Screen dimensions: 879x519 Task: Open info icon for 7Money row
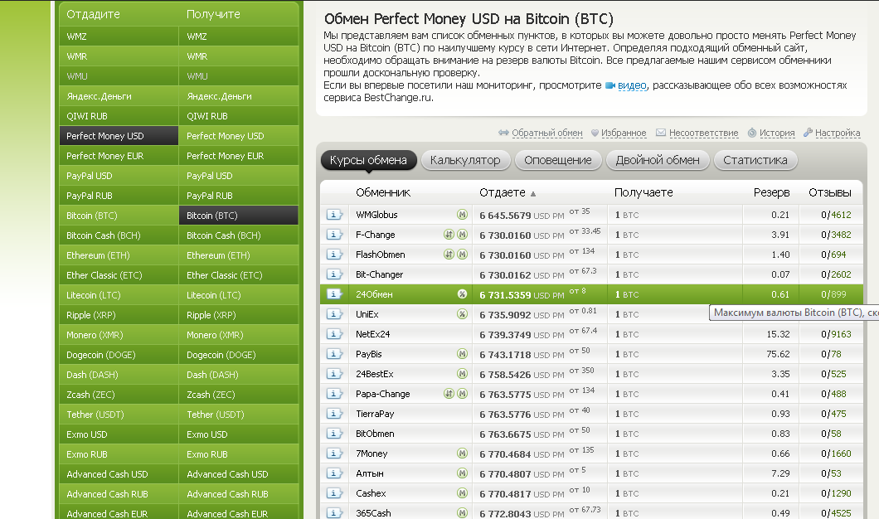click(334, 454)
